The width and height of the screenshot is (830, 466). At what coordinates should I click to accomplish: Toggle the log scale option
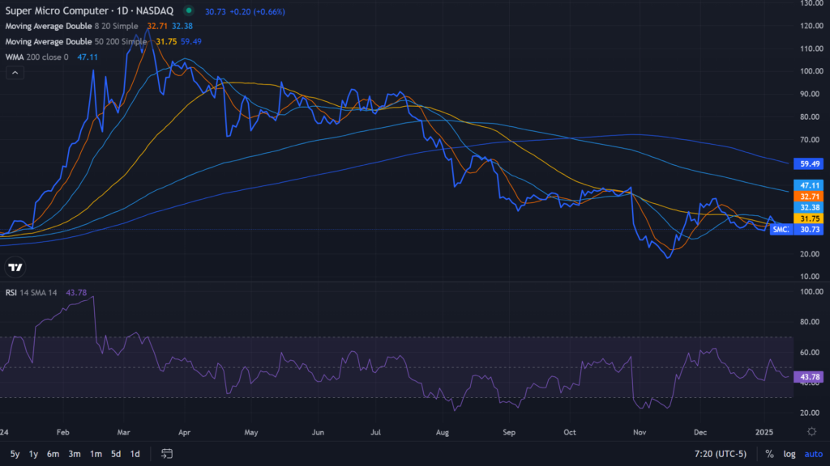789,454
